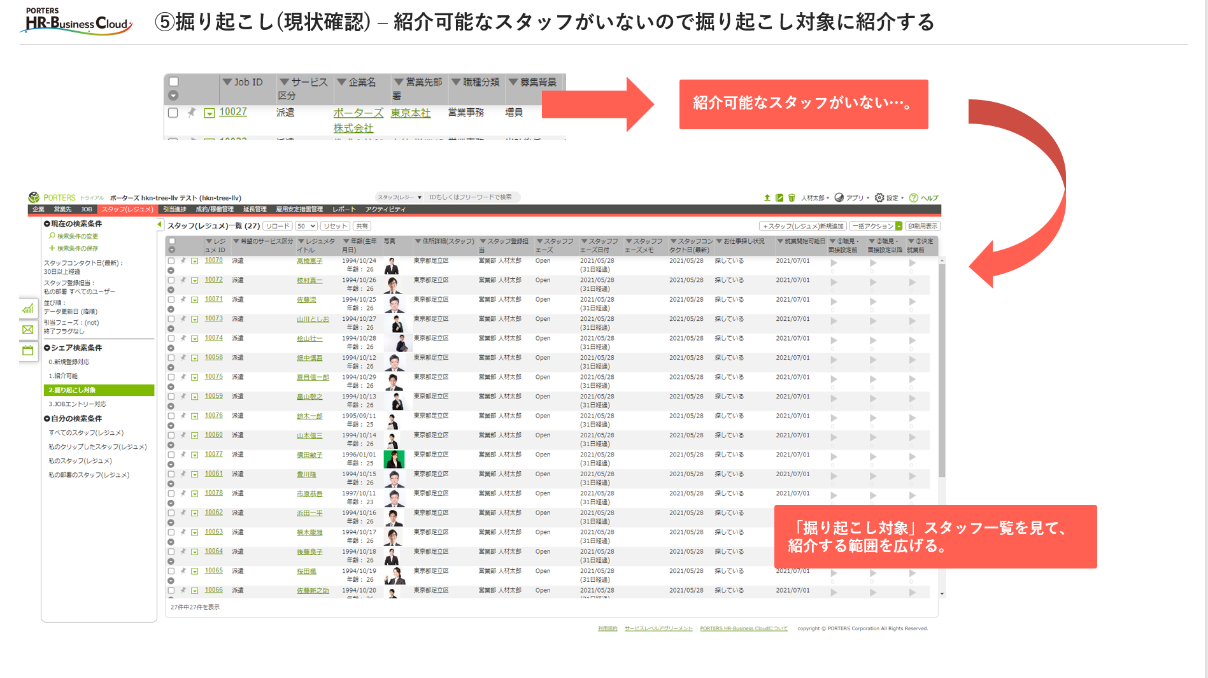Open the mail envelope icon on sidebar

[28, 330]
